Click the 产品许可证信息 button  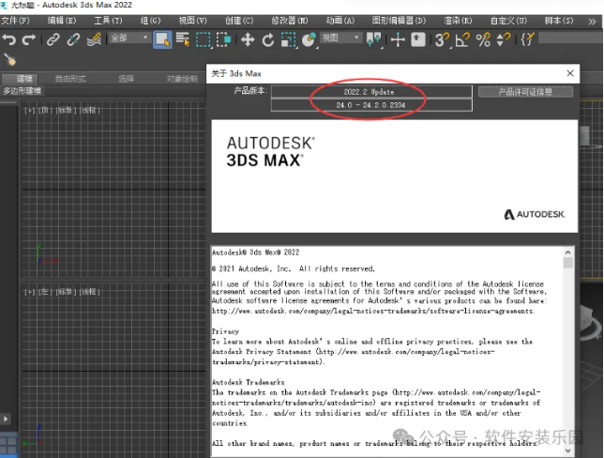pyautogui.click(x=525, y=92)
